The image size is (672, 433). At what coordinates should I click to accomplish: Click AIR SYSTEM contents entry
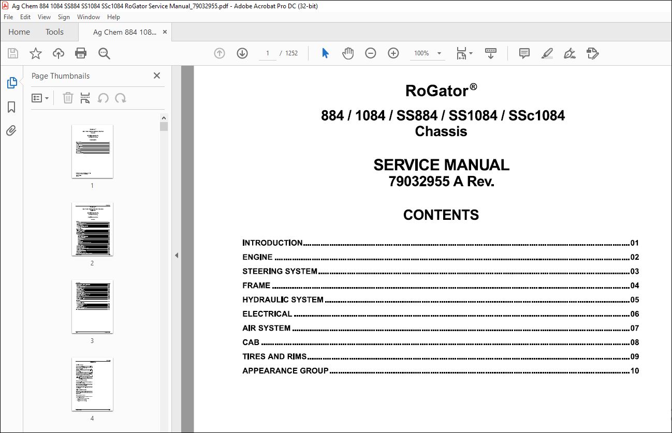pos(441,328)
